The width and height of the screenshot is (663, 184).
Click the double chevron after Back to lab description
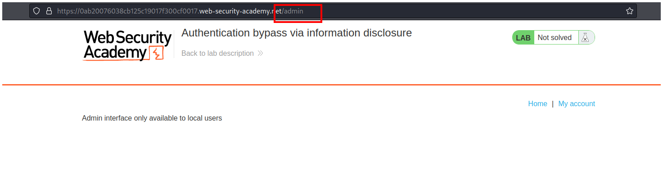point(260,54)
